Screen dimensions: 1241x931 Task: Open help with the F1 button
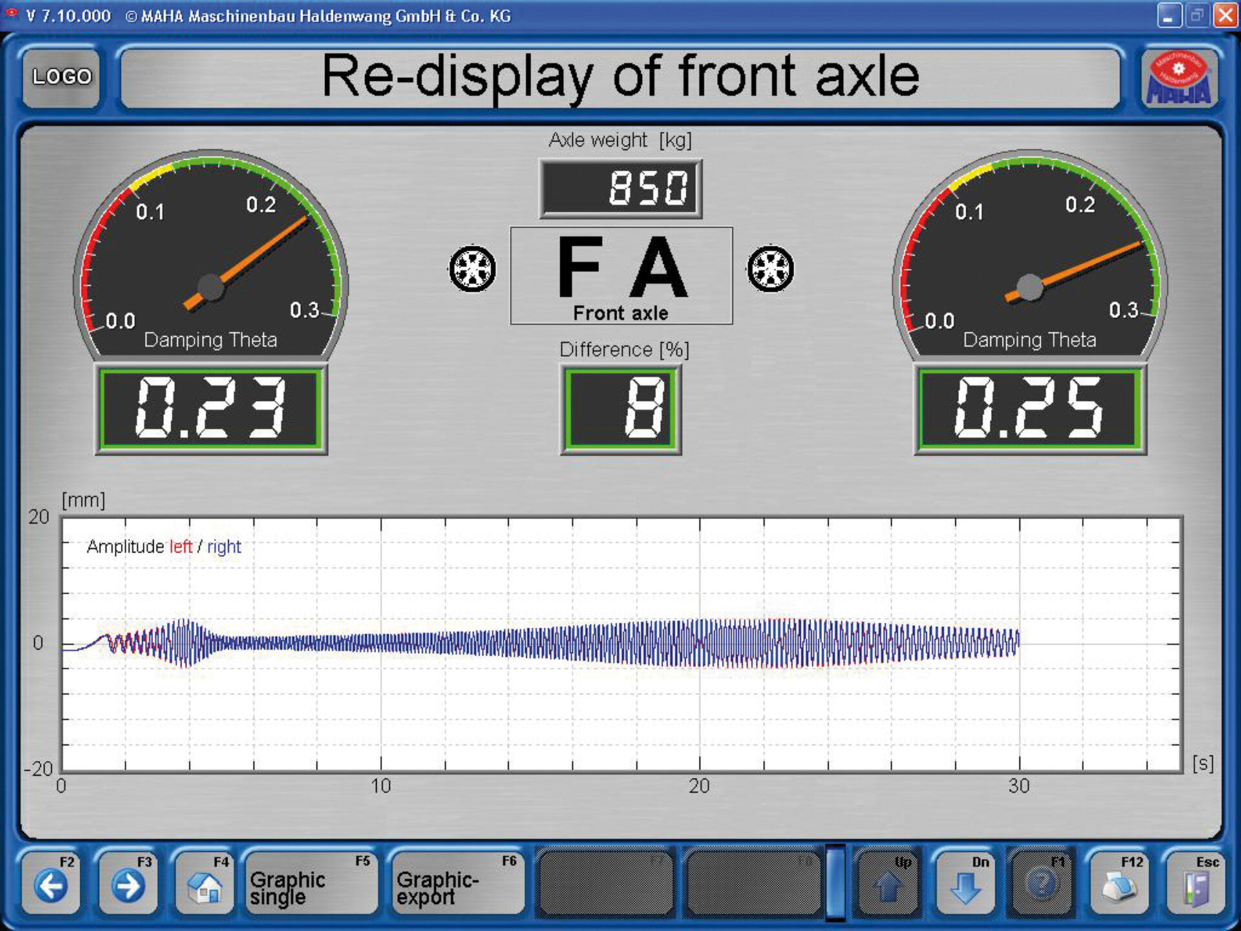(1041, 883)
